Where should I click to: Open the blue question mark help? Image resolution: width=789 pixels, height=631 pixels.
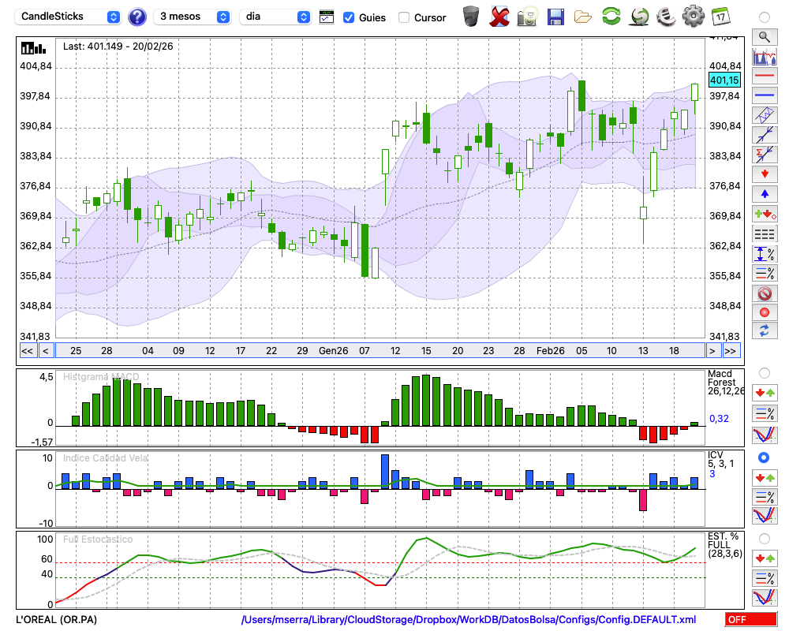(x=137, y=17)
